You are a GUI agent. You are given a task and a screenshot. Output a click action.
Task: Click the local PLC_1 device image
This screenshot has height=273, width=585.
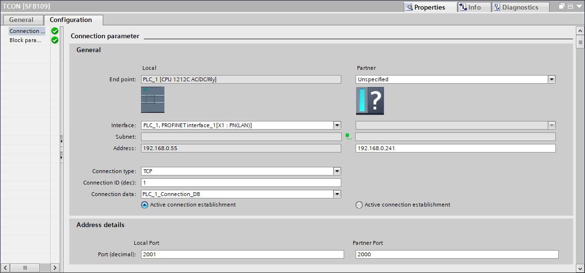tap(152, 99)
